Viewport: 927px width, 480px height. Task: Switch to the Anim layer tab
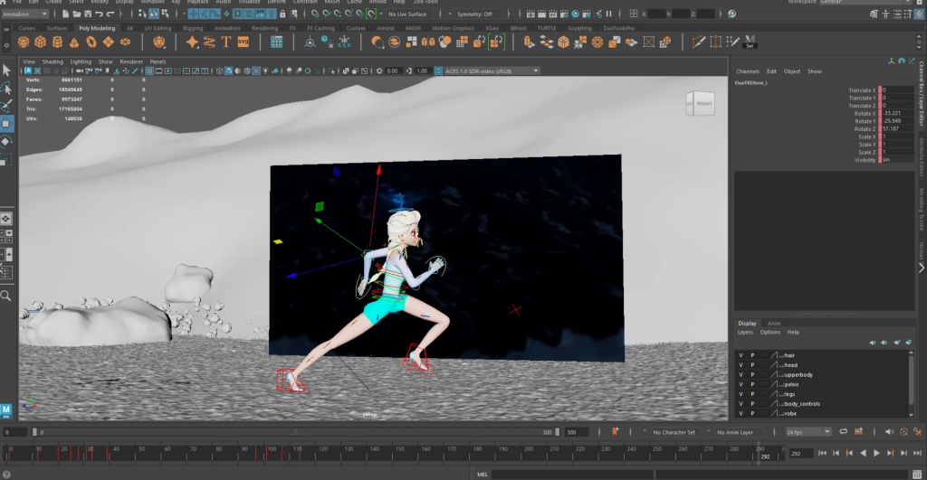(774, 323)
